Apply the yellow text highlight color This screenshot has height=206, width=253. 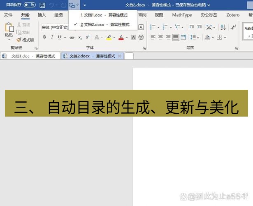point(109,37)
